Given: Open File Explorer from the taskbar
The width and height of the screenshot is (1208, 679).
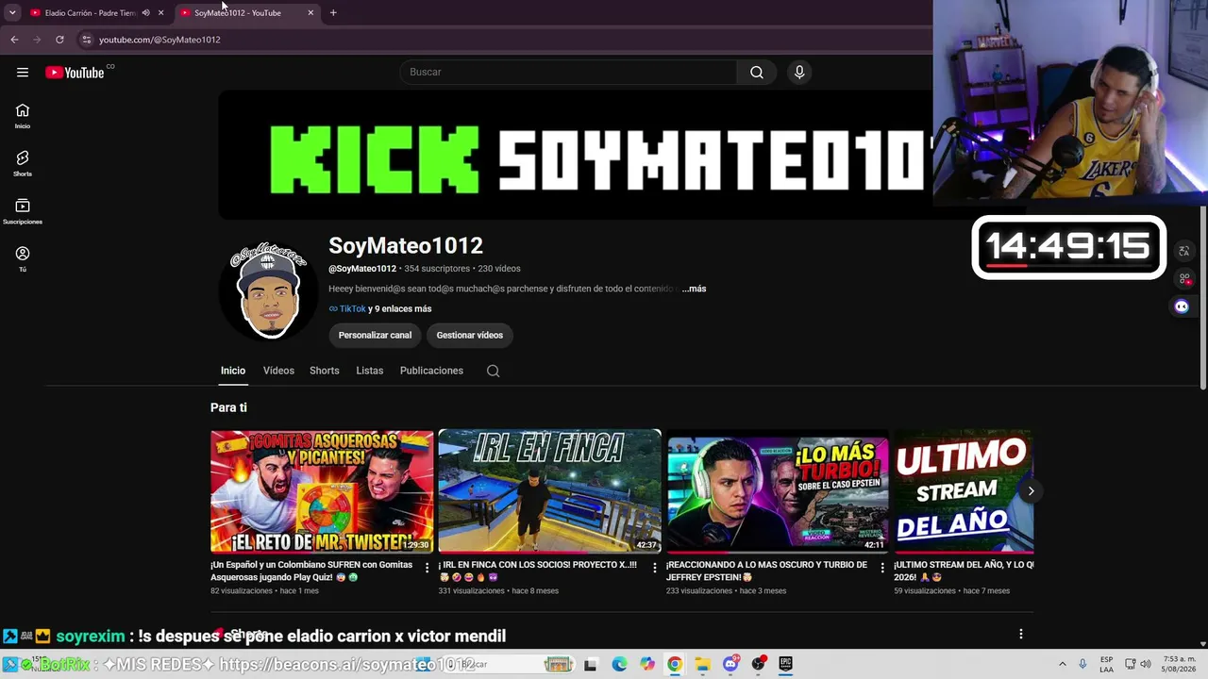Looking at the screenshot, I should (702, 665).
